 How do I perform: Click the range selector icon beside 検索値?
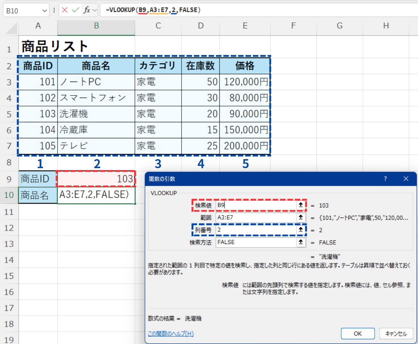301,205
